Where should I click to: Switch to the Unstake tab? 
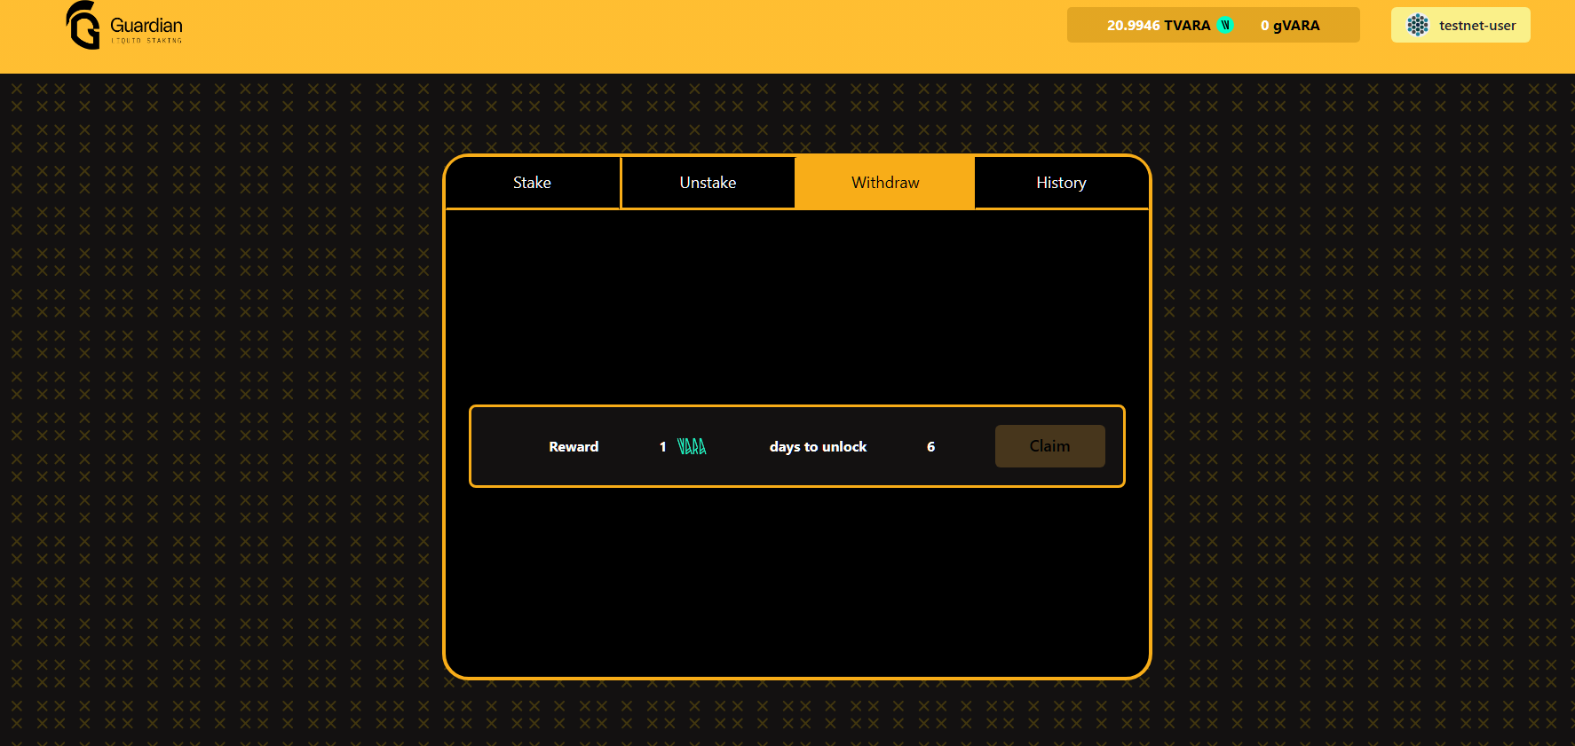click(708, 183)
